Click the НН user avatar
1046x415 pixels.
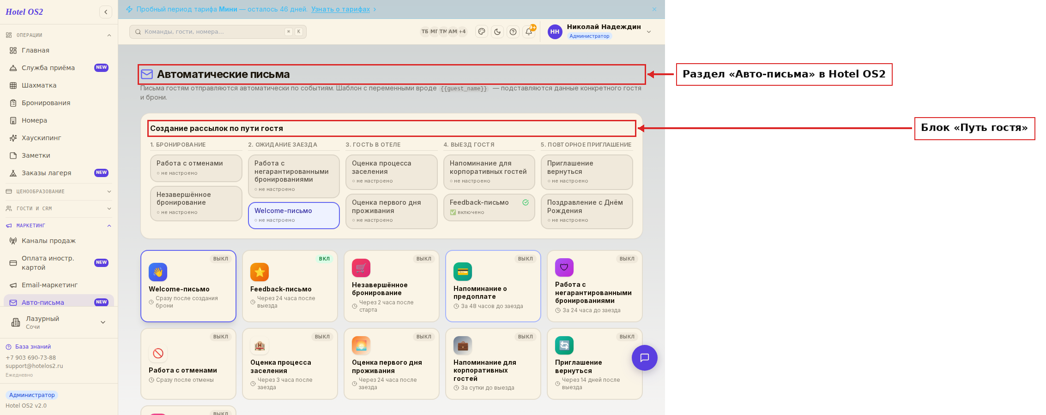555,32
